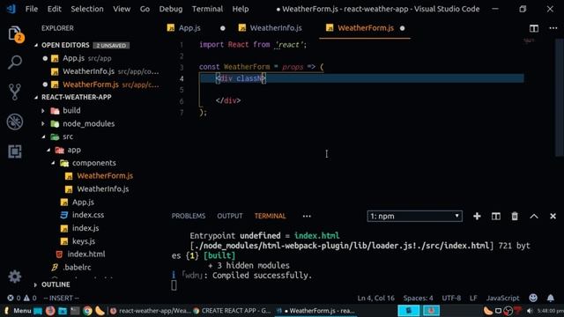Open the Source Control view

[x=15, y=92]
